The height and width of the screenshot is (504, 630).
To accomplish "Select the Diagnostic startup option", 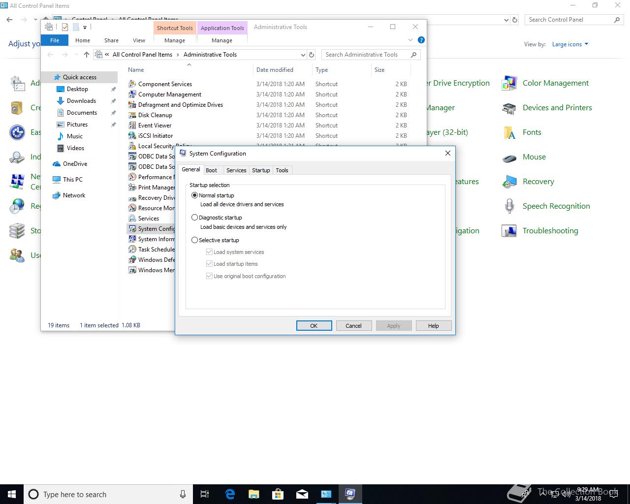I will [195, 218].
